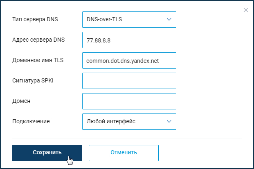Viewport: 254px width, 169px height.
Task: Place cursor in the 77.88.8.8 text
Action: [99, 40]
